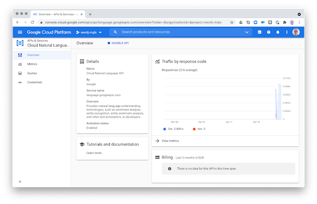
Task: Click the 'Enabled' activation status text
Action: click(92, 128)
